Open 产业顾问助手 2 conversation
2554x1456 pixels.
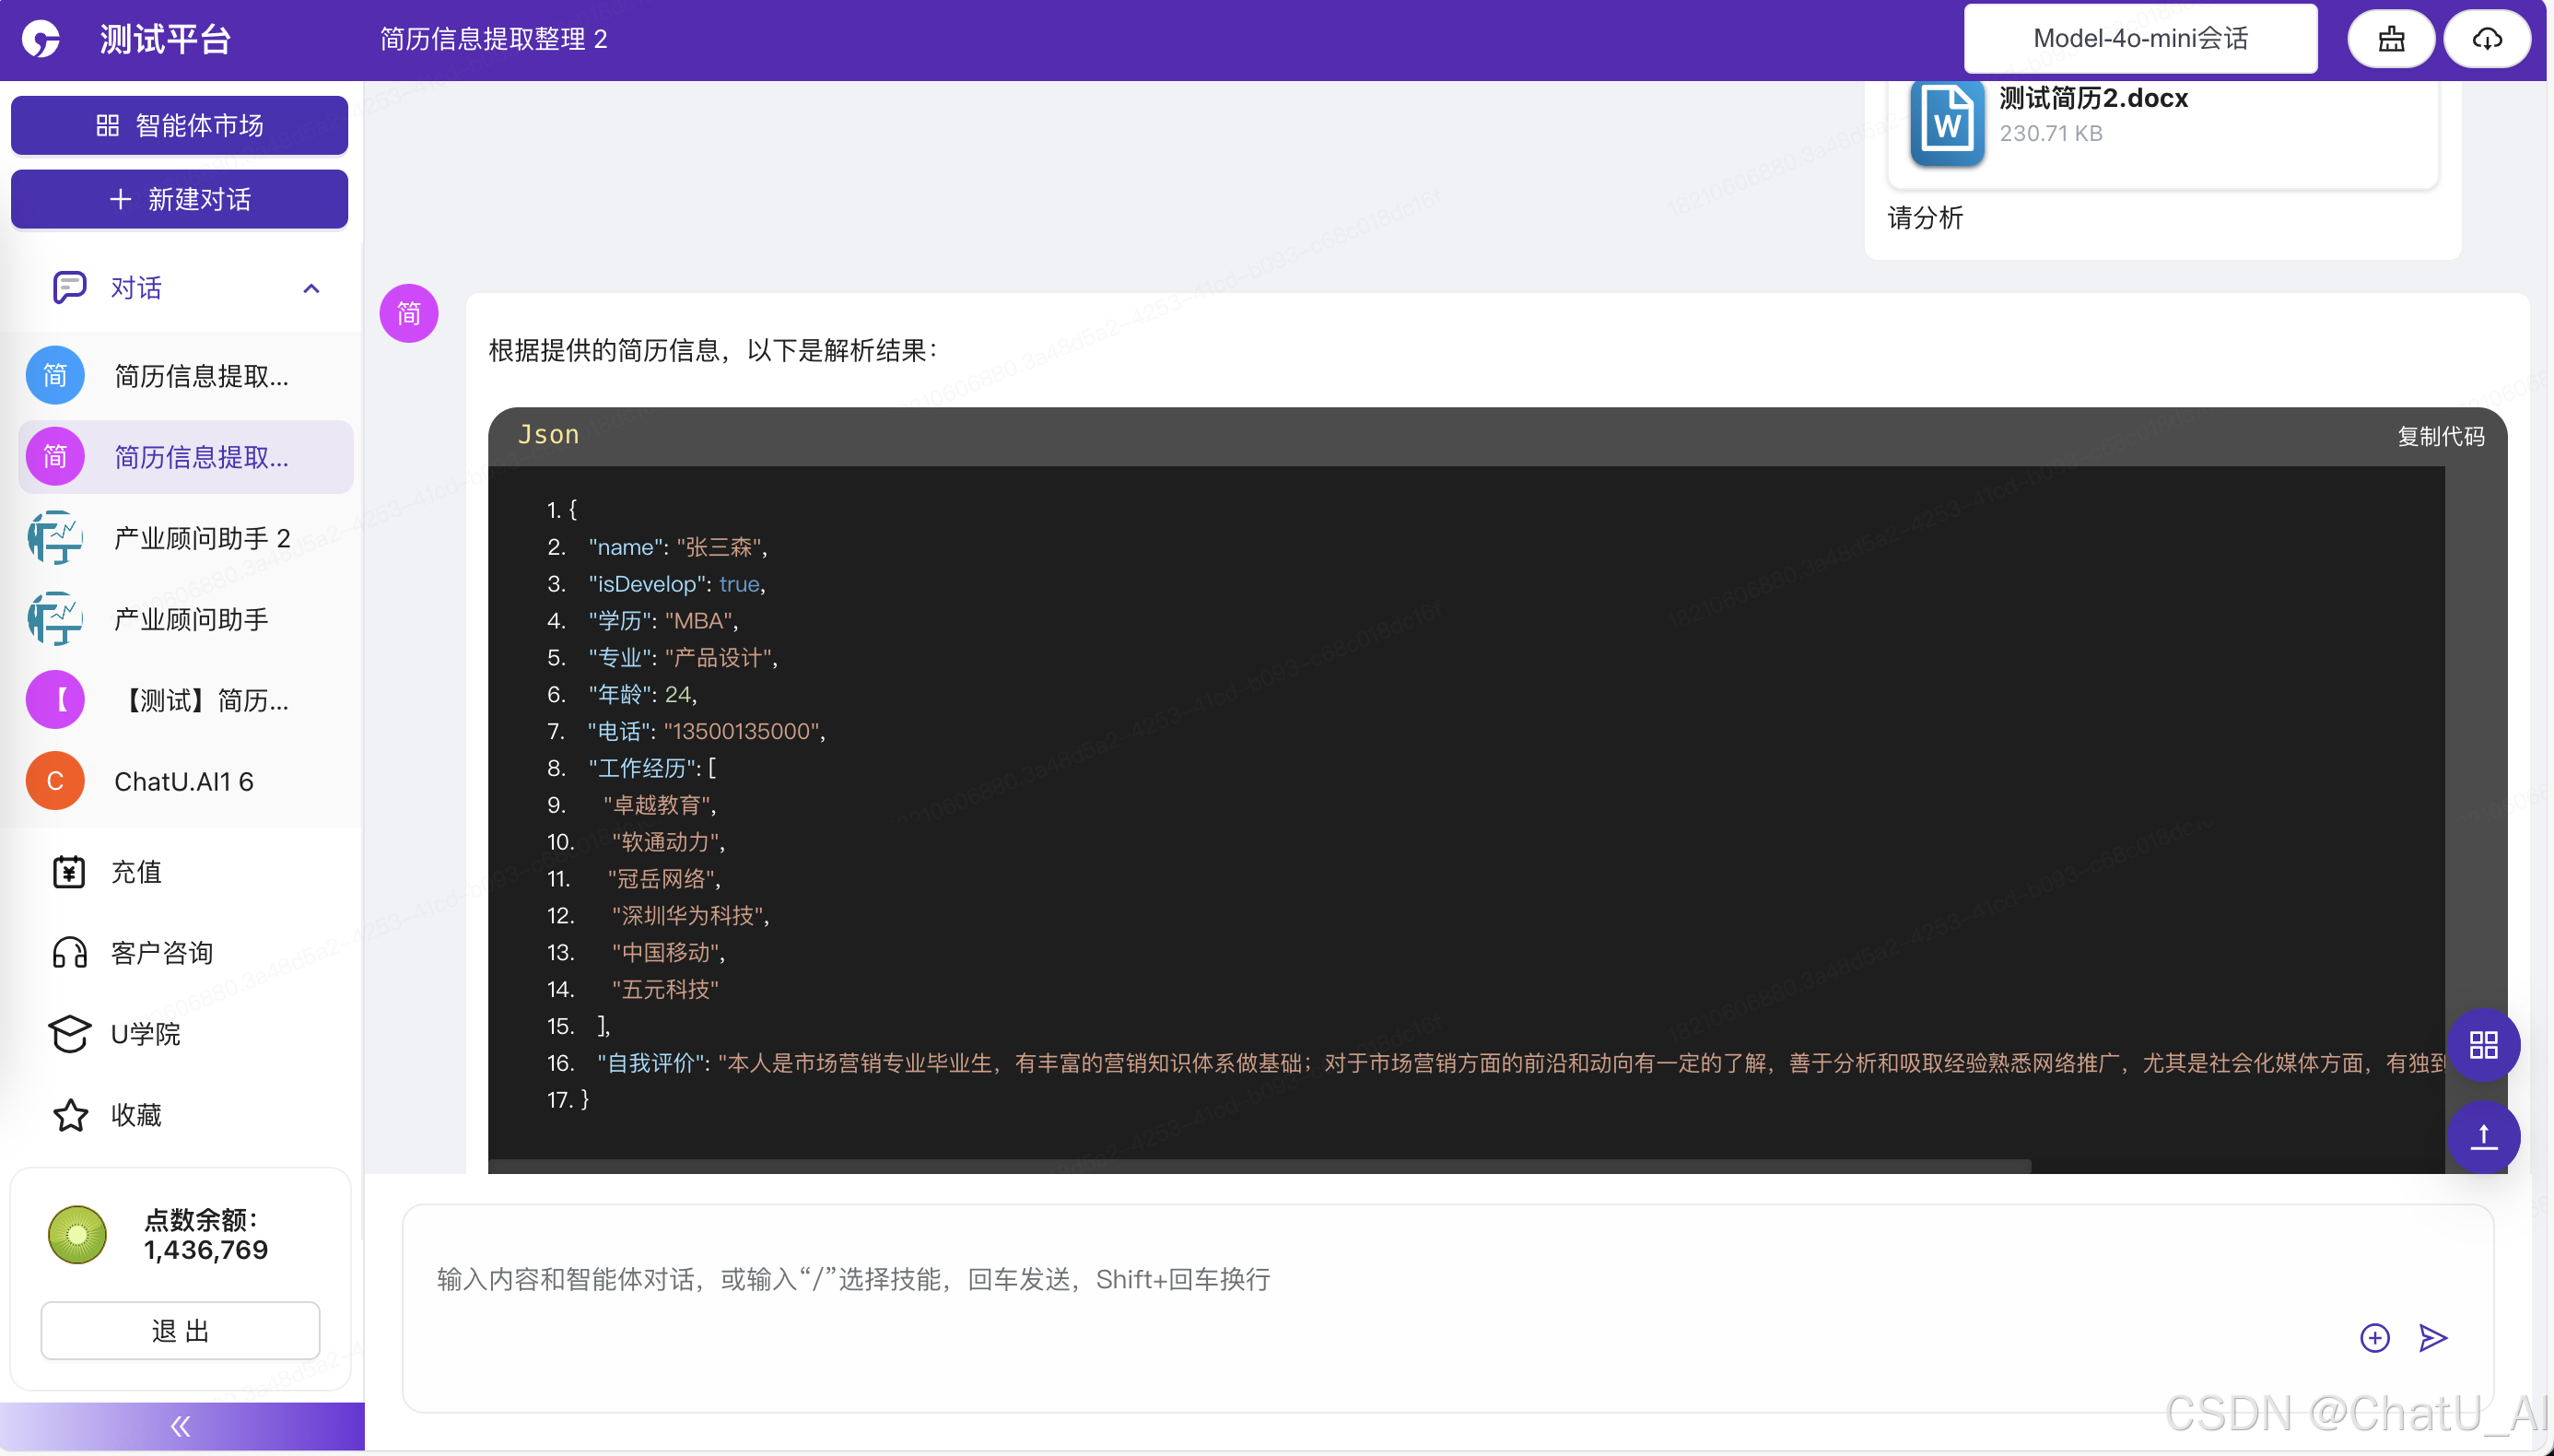201,538
